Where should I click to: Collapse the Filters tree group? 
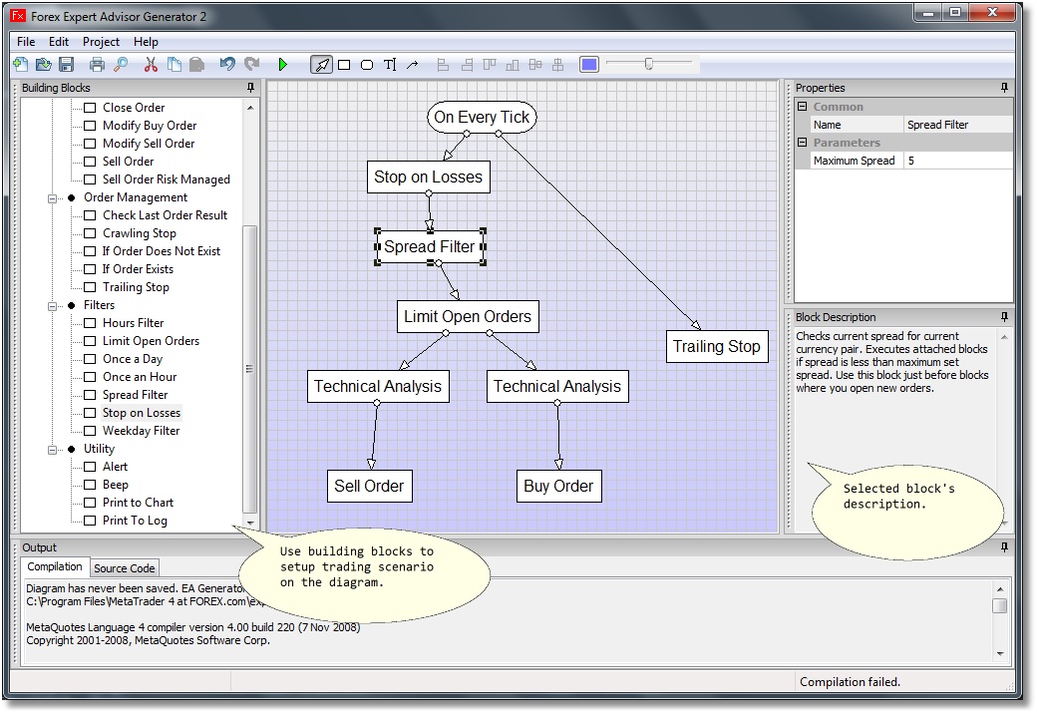[x=52, y=305]
